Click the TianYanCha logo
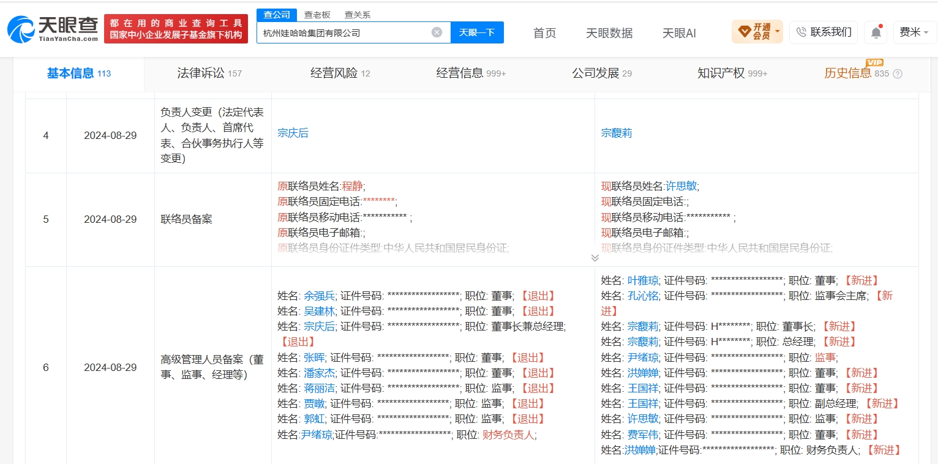The image size is (938, 464). (53, 29)
